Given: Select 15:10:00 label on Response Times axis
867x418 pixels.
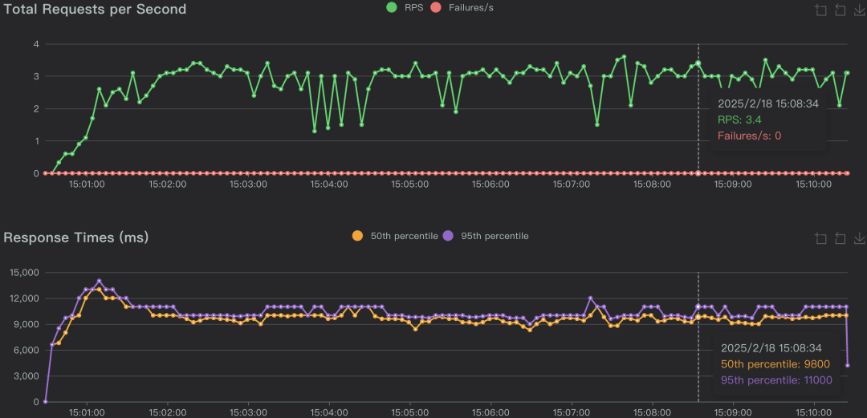Looking at the screenshot, I should (x=813, y=412).
